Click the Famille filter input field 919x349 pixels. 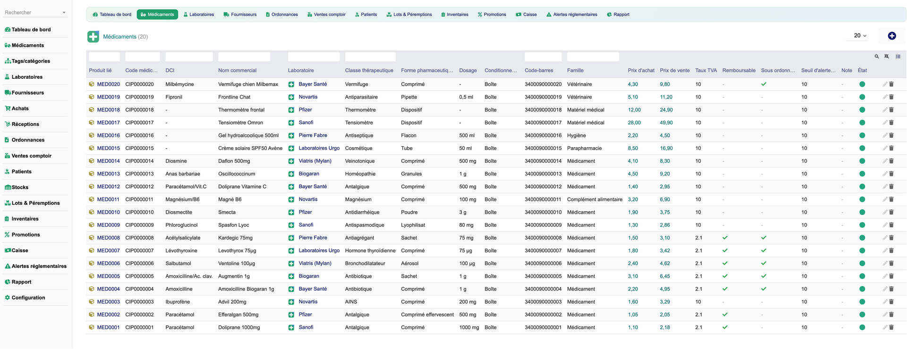pyautogui.click(x=593, y=57)
